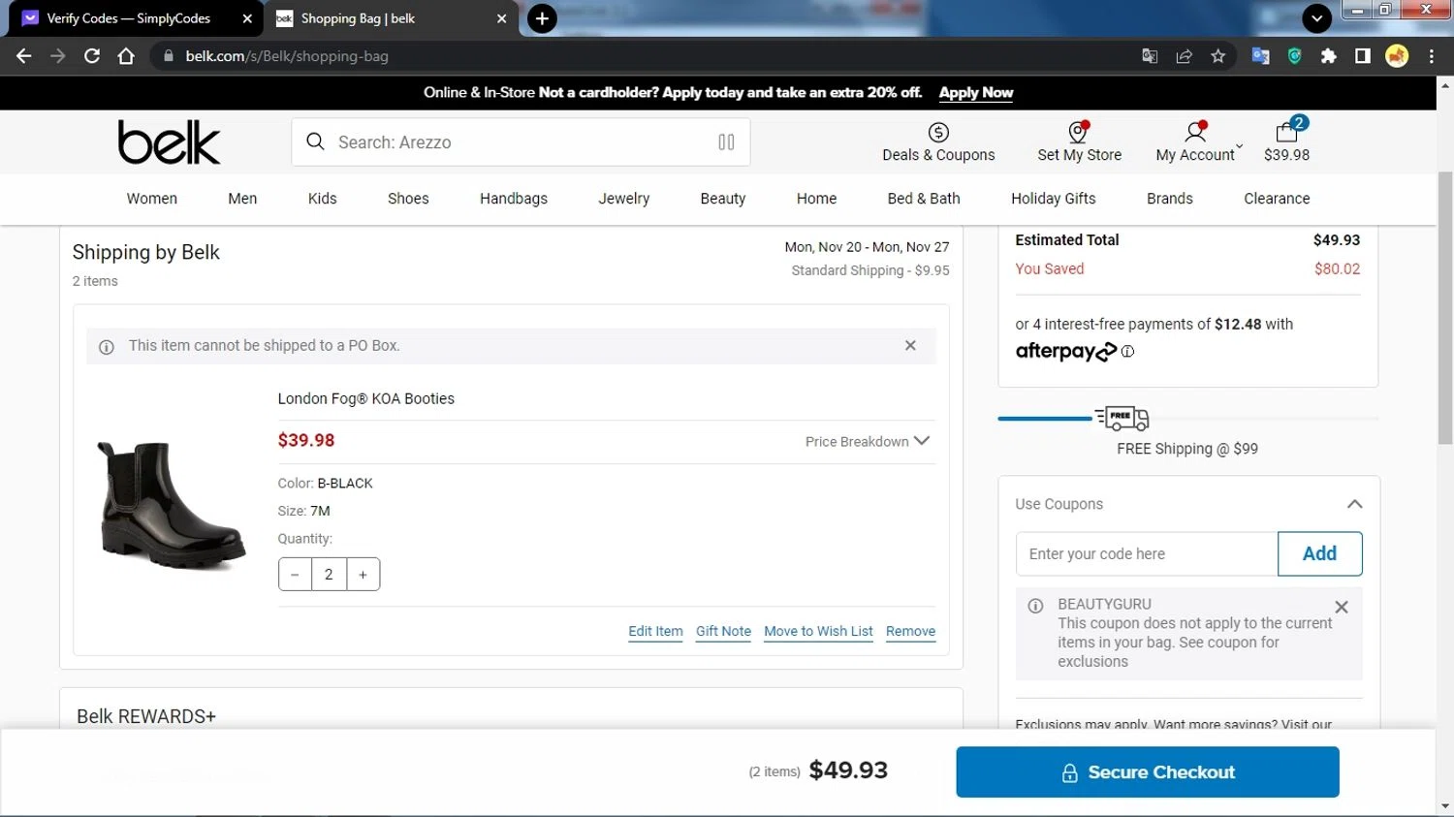Collapse the Use Coupons section
This screenshot has height=817, width=1454.
click(x=1354, y=504)
